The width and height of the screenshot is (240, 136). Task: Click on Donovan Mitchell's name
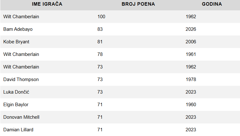click(x=21, y=117)
